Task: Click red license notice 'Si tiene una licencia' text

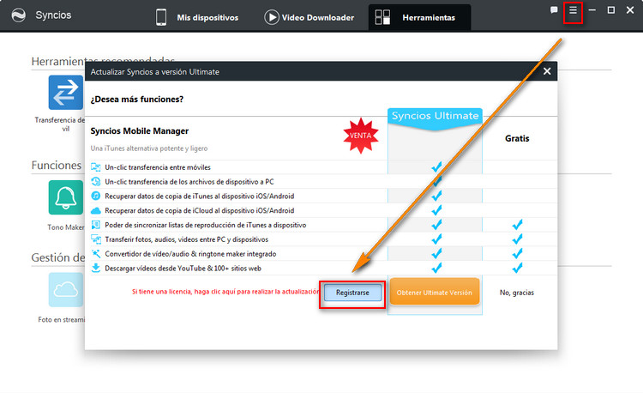Action: coord(225,292)
